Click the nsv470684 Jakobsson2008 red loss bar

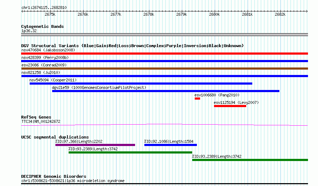[x=164, y=54]
